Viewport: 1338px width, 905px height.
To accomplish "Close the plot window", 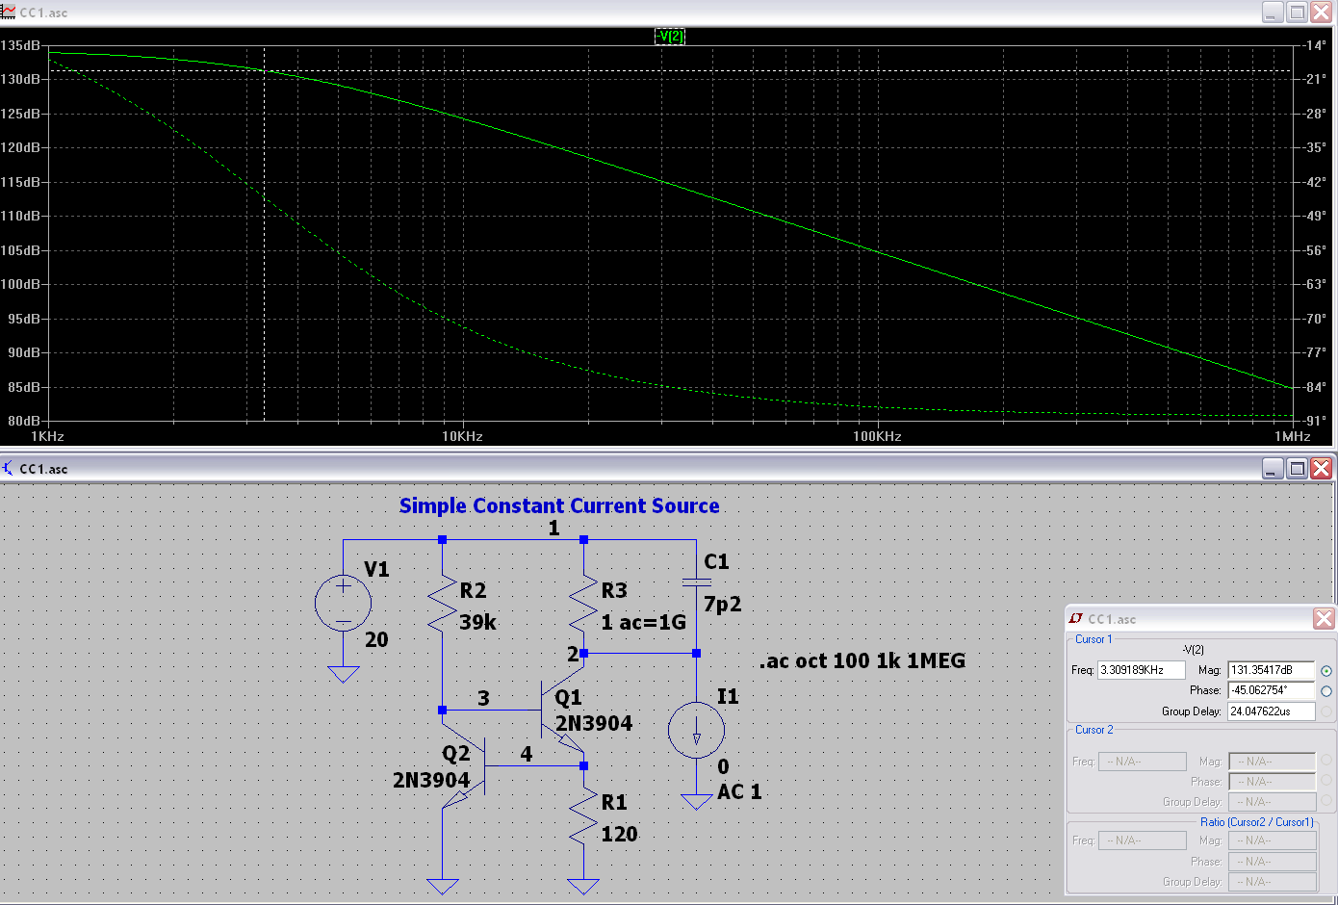I will coord(1322,12).
